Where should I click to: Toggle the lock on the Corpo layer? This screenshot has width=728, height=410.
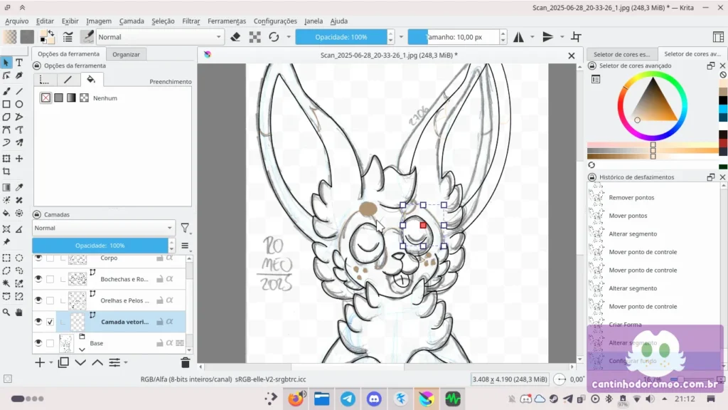click(x=160, y=258)
